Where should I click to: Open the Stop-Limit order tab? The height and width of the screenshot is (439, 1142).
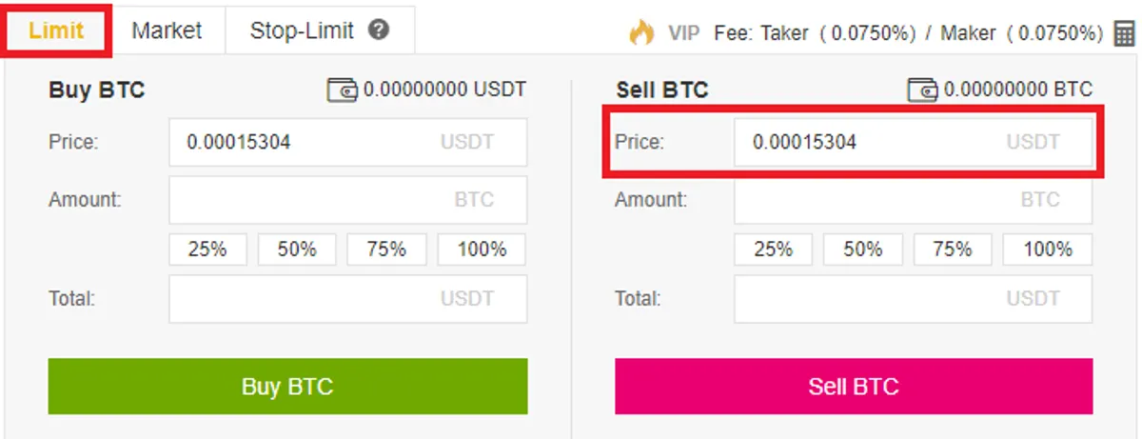319,30
